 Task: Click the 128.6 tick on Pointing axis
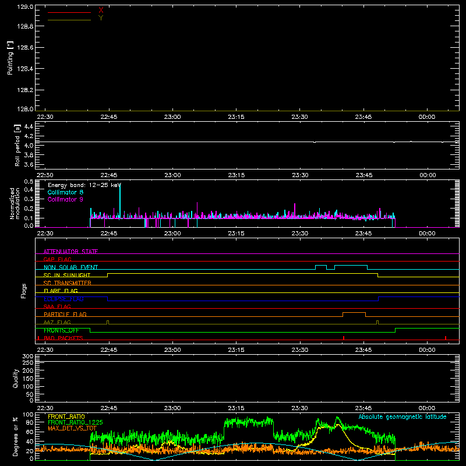(25, 48)
